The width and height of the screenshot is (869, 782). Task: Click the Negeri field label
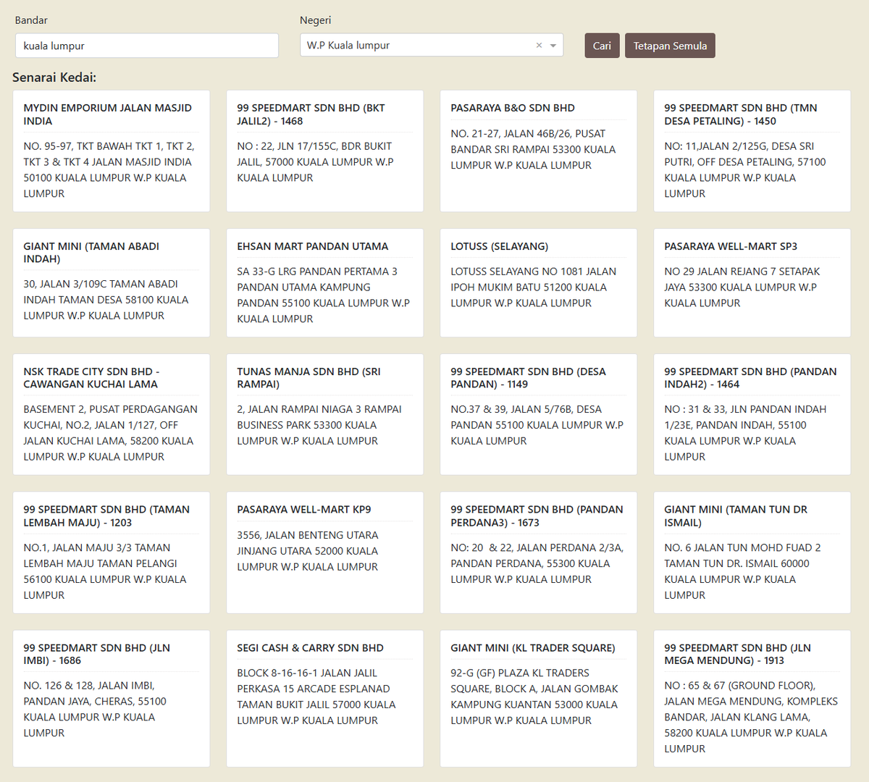tap(316, 20)
